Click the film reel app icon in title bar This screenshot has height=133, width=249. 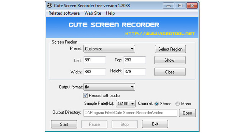coord(49,5)
